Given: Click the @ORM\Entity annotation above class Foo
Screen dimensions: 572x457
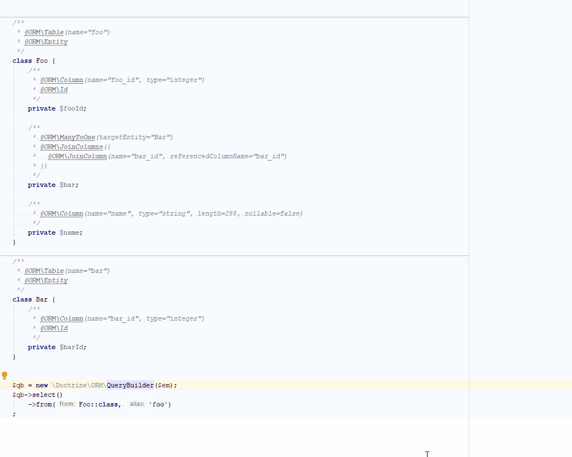Looking at the screenshot, I should 46,42.
